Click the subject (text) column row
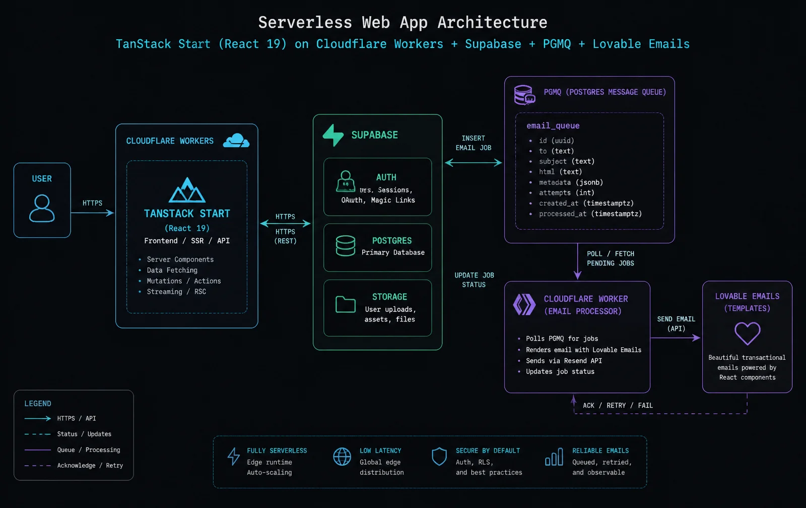Viewport: 806px width, 508px height. pyautogui.click(x=567, y=161)
